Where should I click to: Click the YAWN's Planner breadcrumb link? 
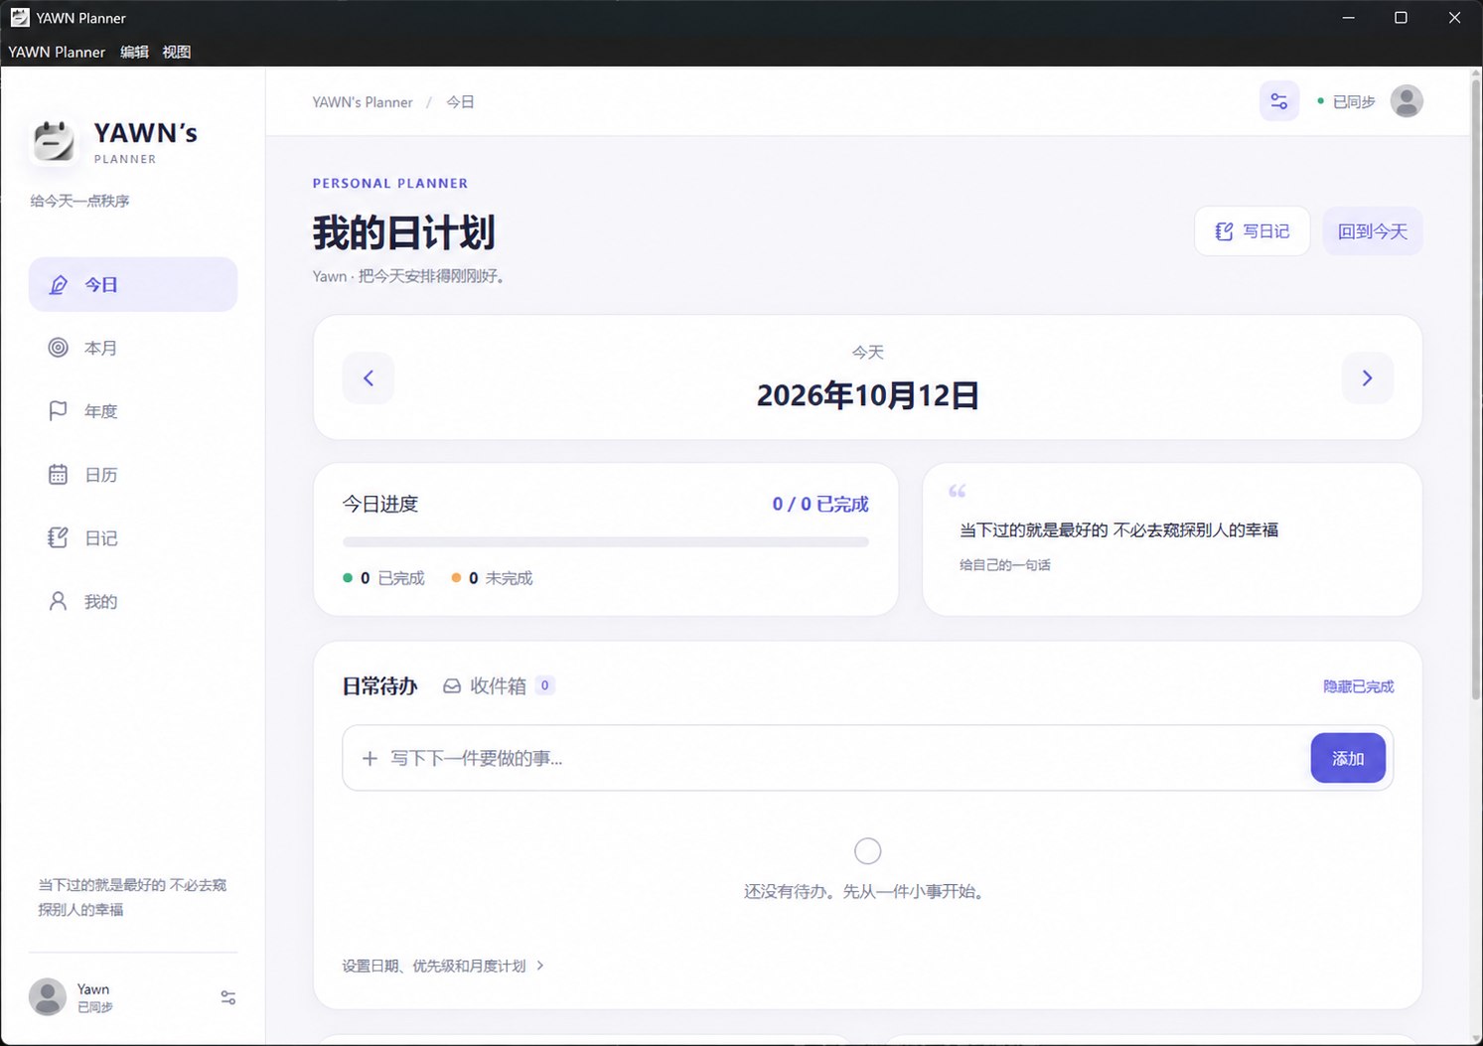[x=363, y=102]
